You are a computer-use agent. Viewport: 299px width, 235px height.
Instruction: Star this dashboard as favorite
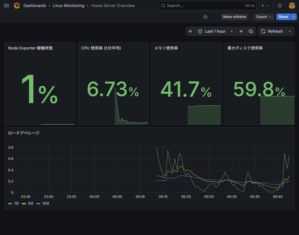pos(205,17)
